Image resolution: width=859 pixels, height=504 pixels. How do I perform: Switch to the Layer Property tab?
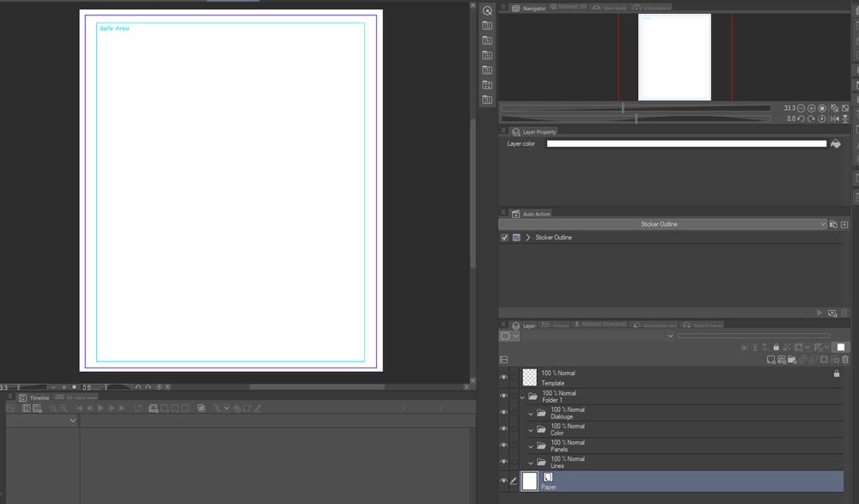click(534, 132)
